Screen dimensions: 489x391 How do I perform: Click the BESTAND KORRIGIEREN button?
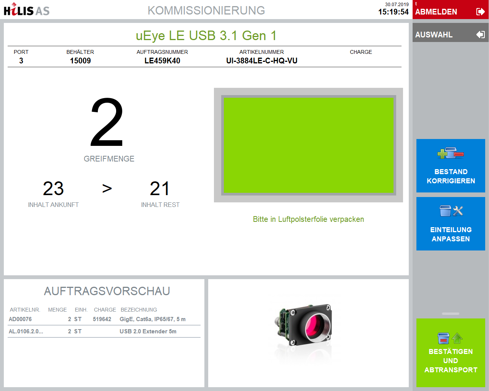(x=451, y=166)
